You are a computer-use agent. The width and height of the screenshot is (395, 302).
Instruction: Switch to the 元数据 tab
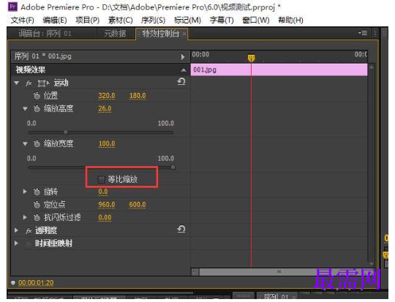pyautogui.click(x=115, y=34)
